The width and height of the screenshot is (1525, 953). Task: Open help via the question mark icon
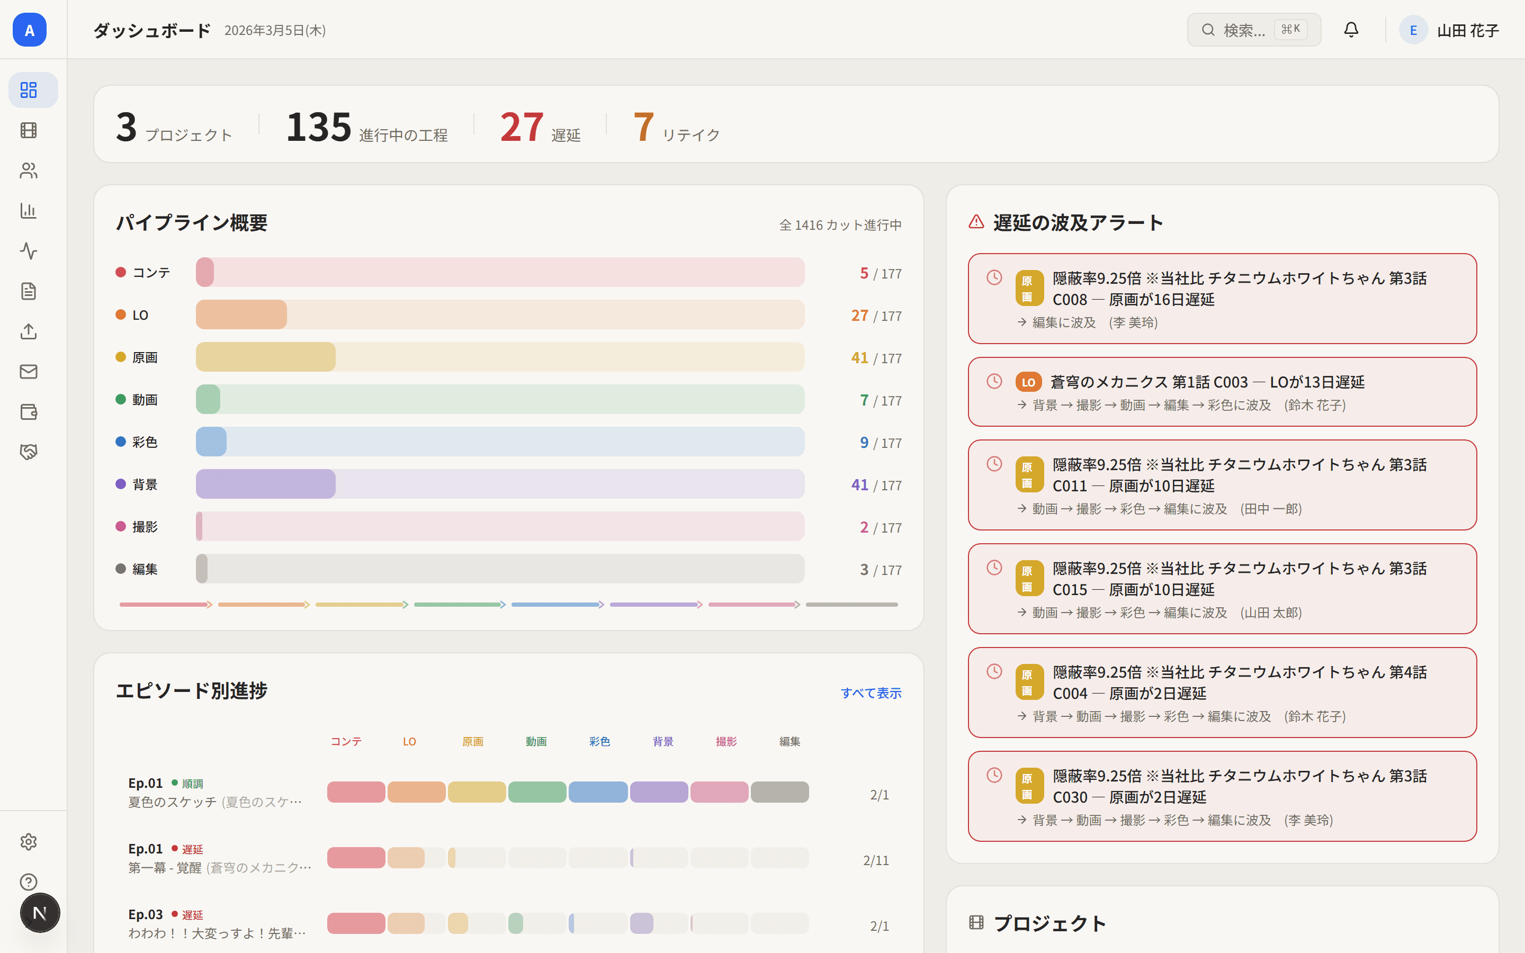tap(29, 882)
